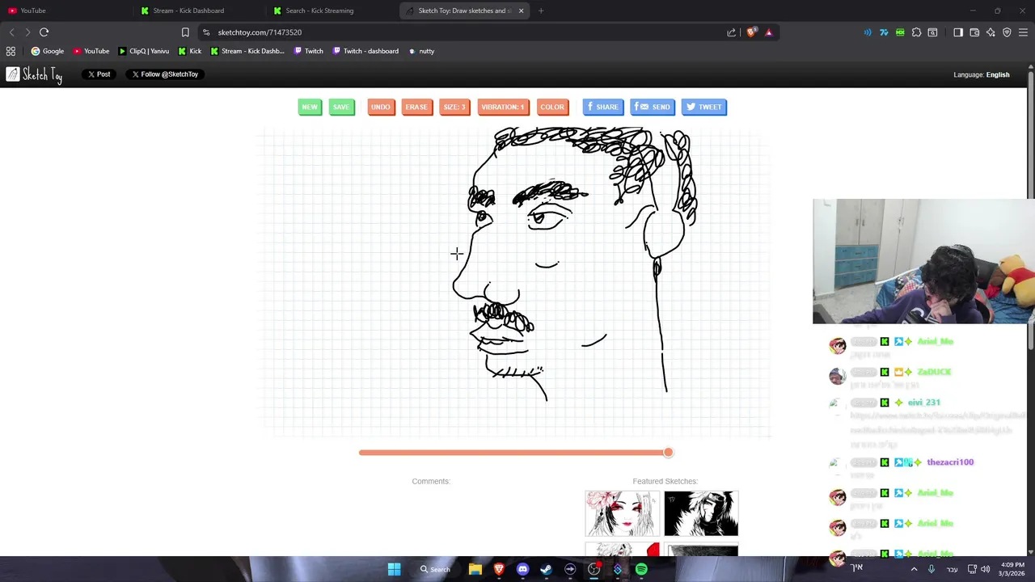
Task: Open File Explorer from taskbar
Action: click(x=475, y=569)
